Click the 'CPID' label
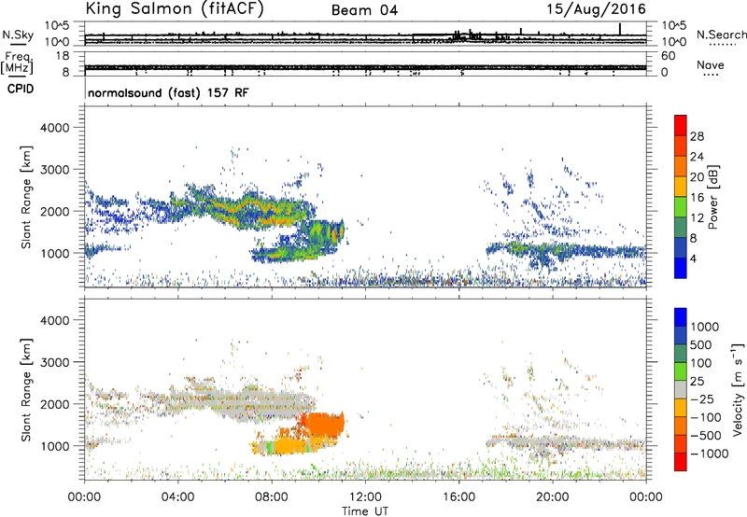Image resolution: width=747 pixels, height=517 pixels. pos(21,89)
